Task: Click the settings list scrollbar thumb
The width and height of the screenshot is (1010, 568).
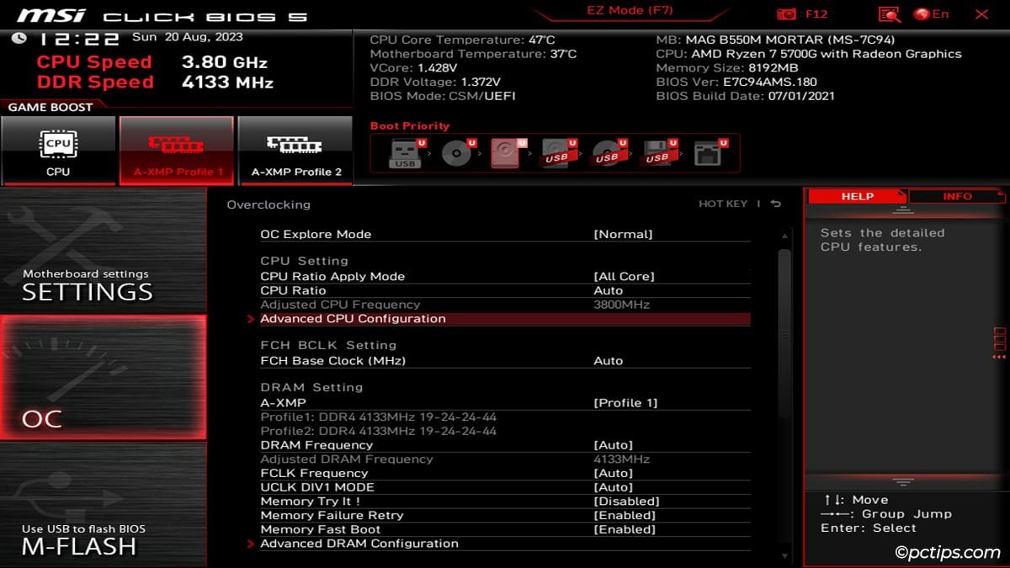Action: pyautogui.click(x=784, y=332)
